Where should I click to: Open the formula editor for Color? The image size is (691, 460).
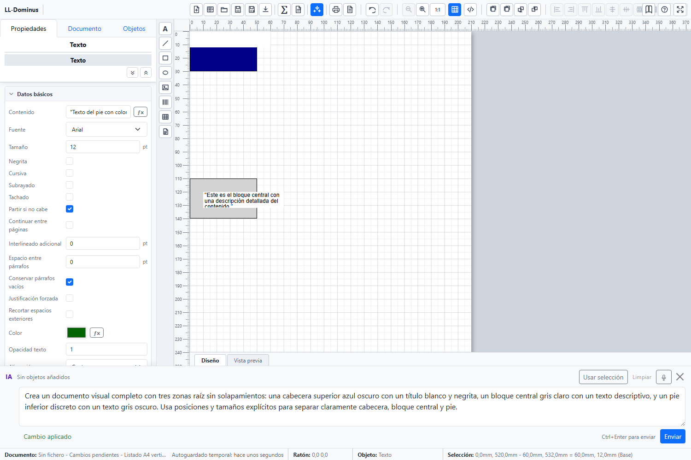tap(97, 333)
